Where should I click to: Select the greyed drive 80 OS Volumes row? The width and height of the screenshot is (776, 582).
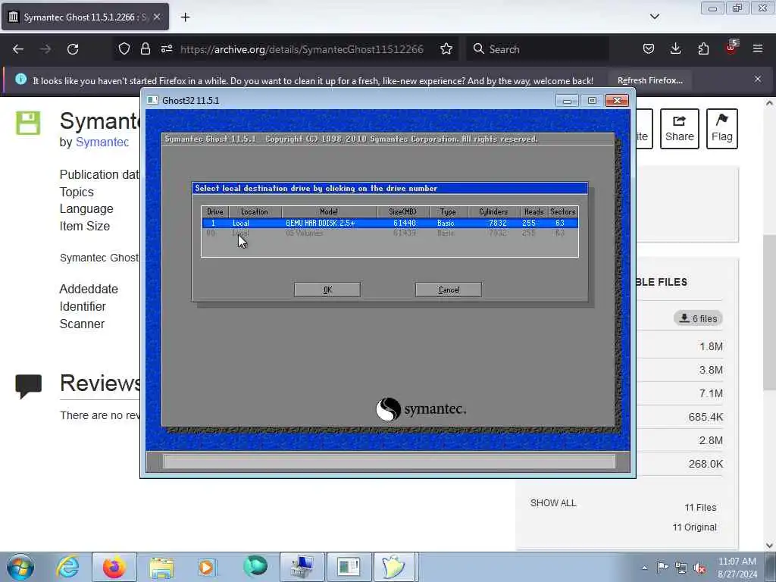[x=390, y=233]
